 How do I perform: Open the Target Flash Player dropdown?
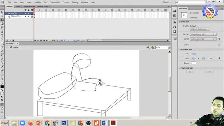203,34
